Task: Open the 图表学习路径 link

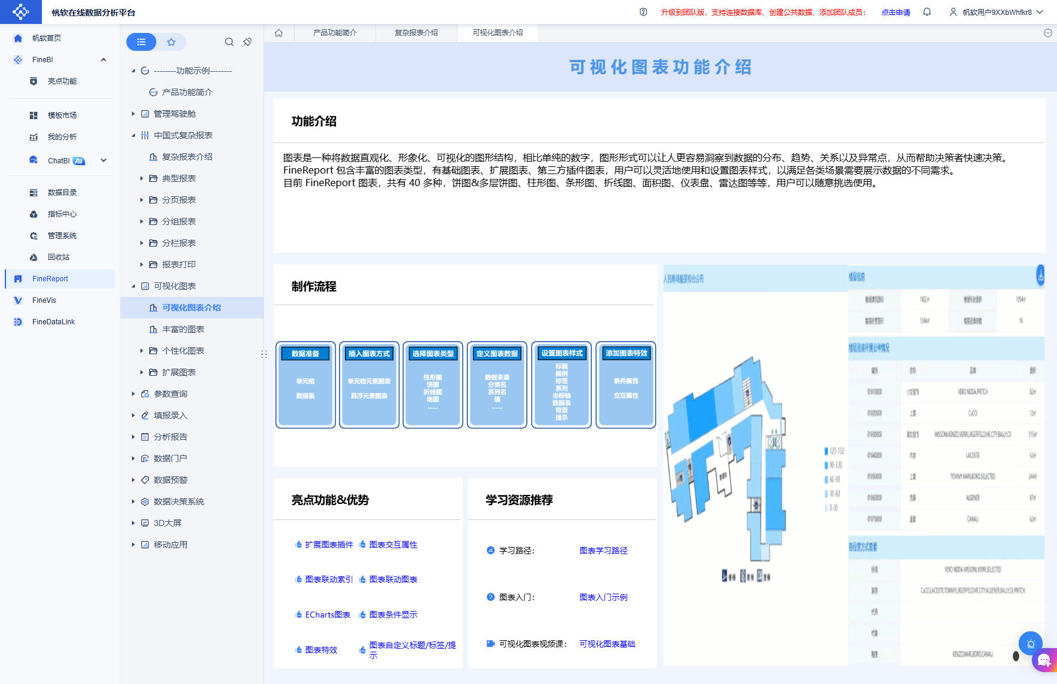Action: [604, 551]
